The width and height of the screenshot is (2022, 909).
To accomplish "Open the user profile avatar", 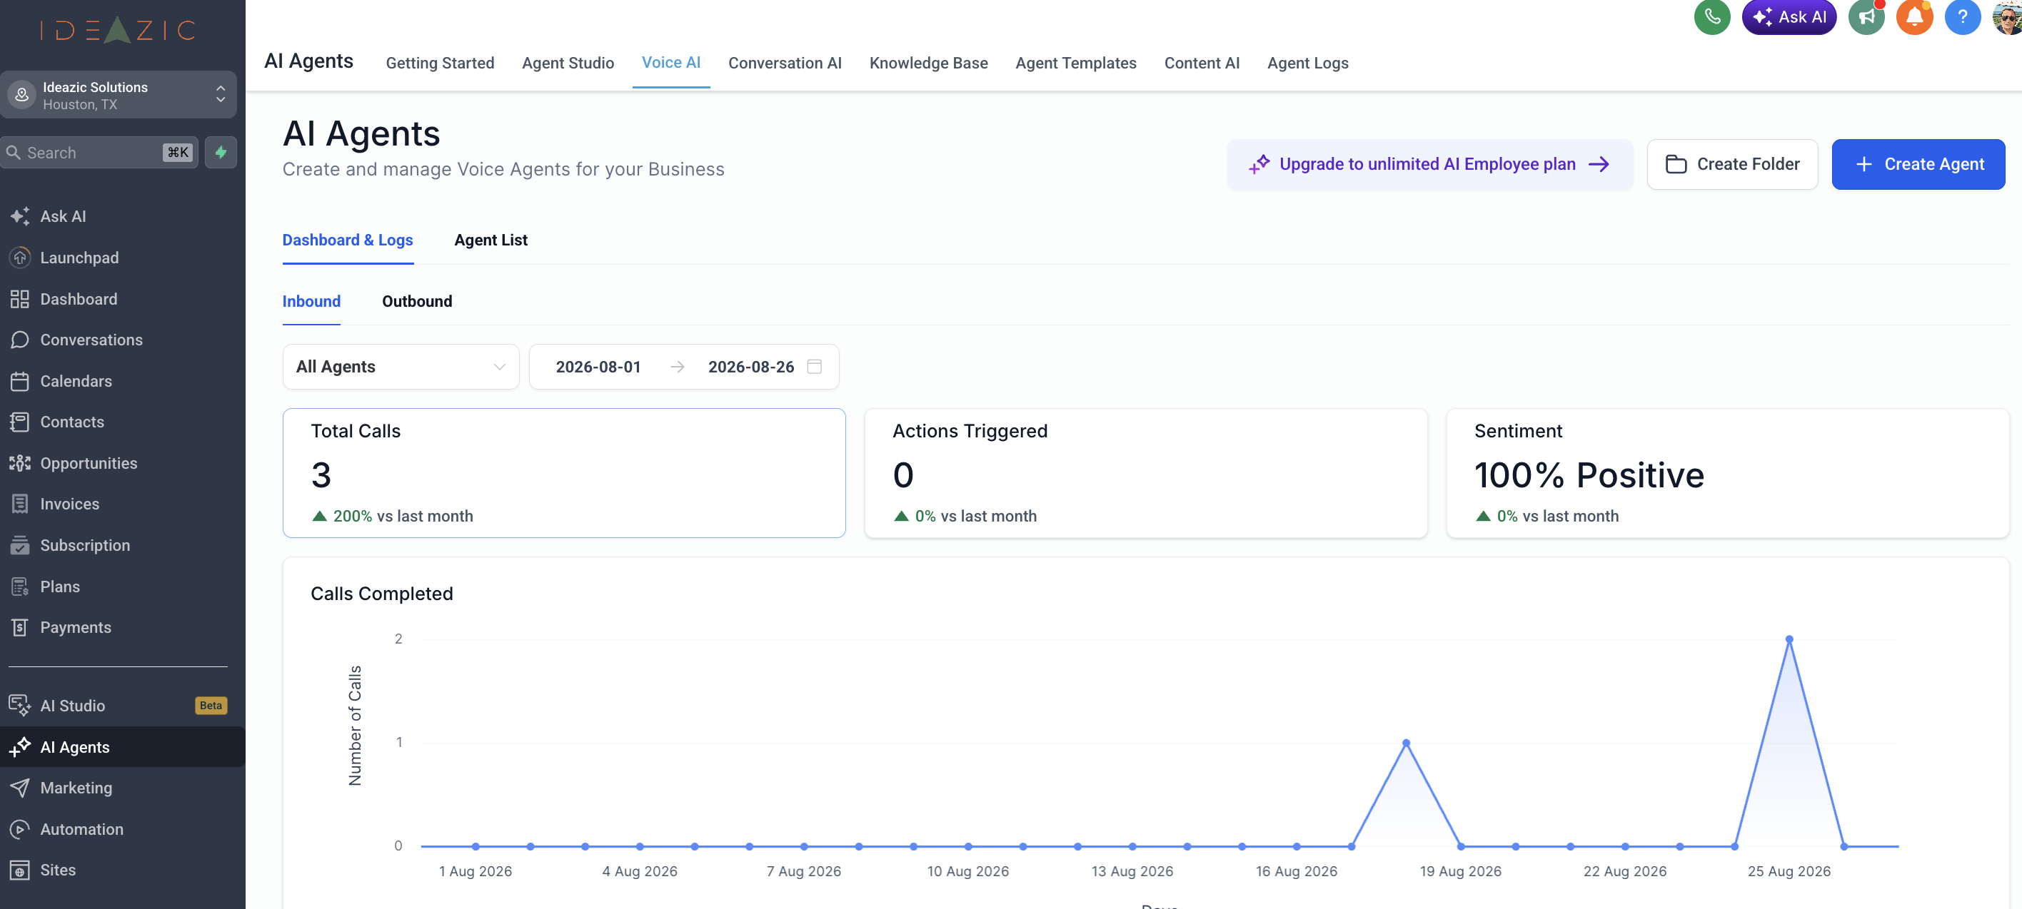I will click(2007, 17).
